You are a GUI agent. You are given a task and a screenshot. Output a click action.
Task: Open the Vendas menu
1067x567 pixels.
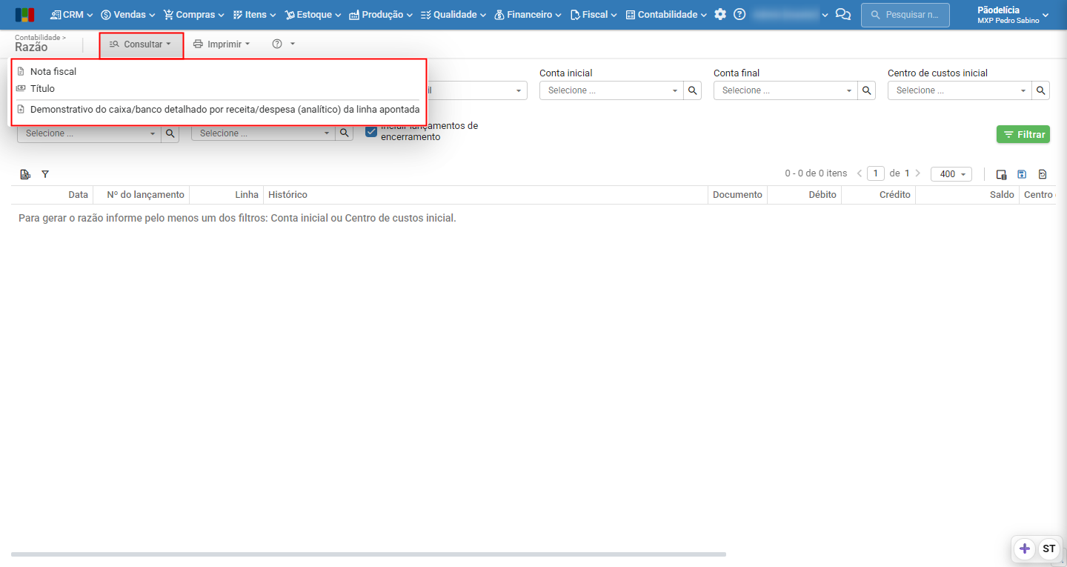[x=128, y=15]
